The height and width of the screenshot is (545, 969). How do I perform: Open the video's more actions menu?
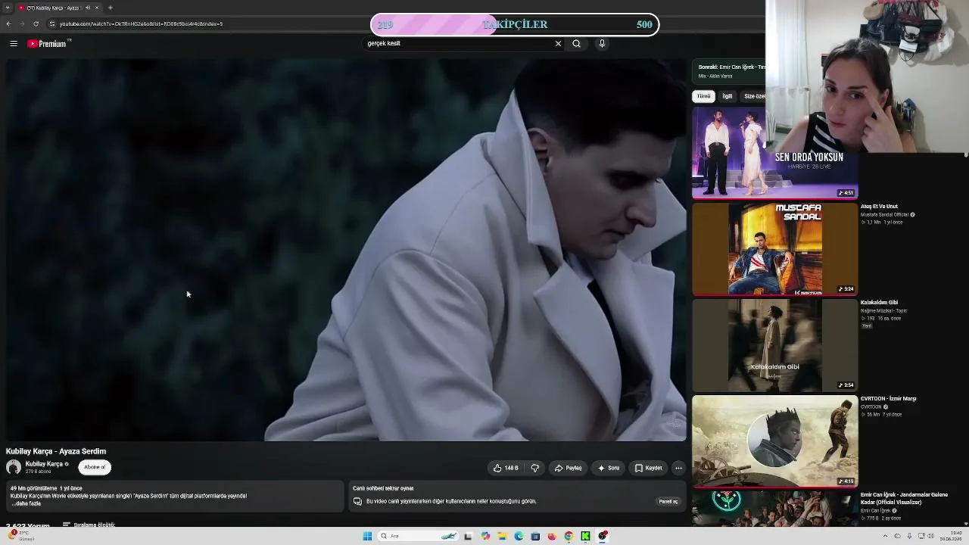click(x=678, y=468)
